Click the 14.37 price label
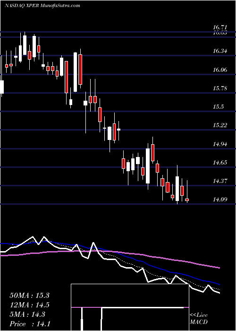The height and width of the screenshot is (331, 236). coord(220,181)
